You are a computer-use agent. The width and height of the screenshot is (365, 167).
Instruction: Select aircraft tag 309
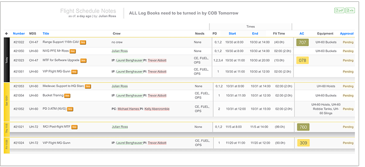click(303, 143)
